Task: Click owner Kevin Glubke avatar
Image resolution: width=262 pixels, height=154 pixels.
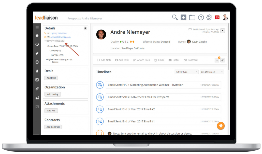Action: point(189,42)
